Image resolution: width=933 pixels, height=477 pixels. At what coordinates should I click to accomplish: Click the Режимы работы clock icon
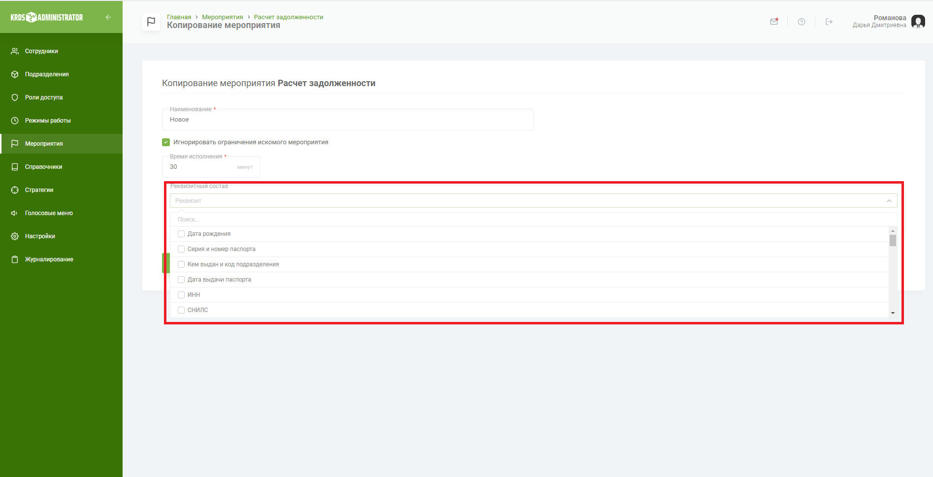coord(15,121)
